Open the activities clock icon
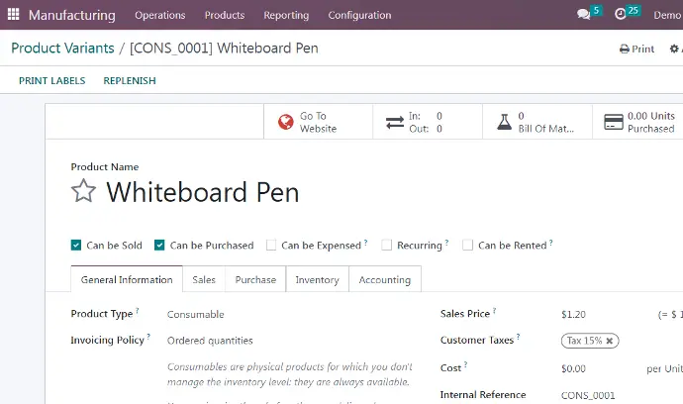Image resolution: width=683 pixels, height=404 pixels. [x=621, y=15]
